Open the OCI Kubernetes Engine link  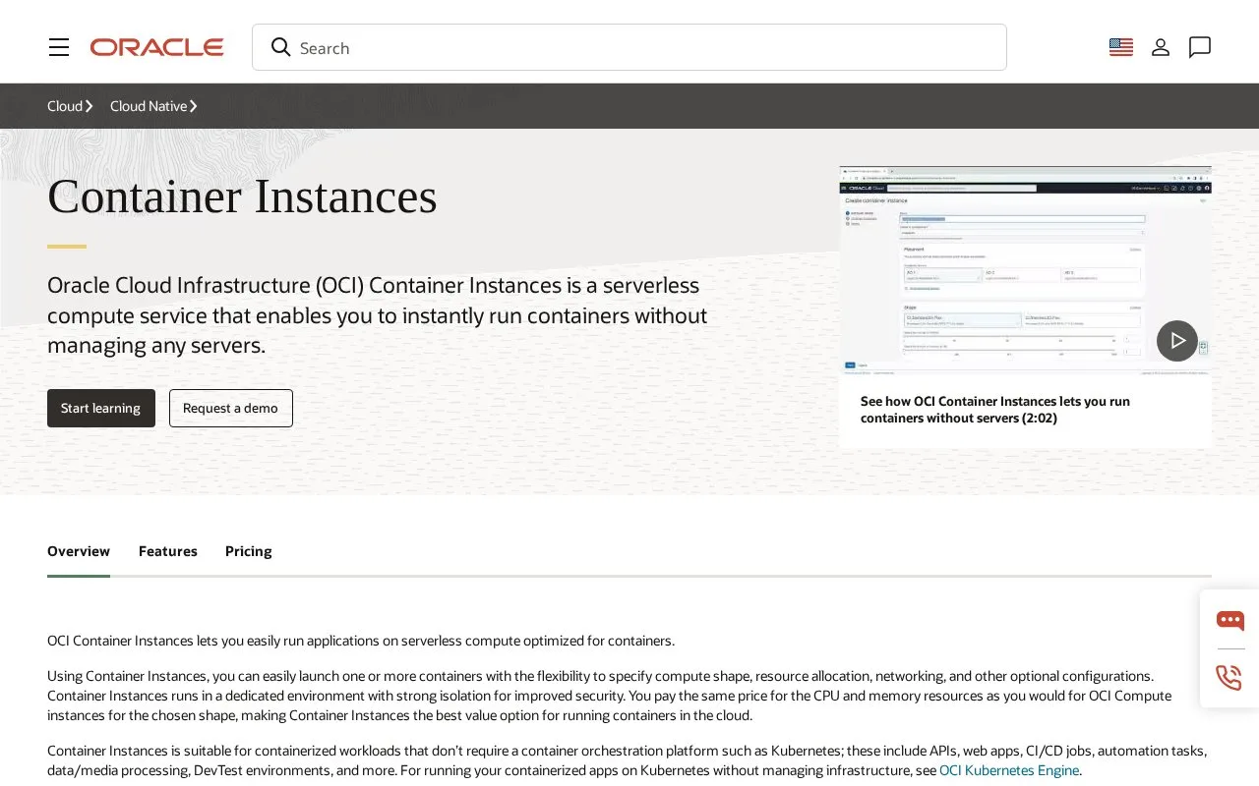[x=1009, y=770]
